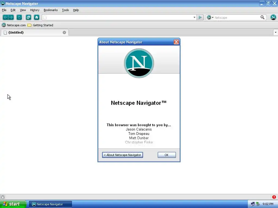The image size is (278, 208).
Task: Close the About Netscape Navigator dialog
Action: [x=176, y=42]
